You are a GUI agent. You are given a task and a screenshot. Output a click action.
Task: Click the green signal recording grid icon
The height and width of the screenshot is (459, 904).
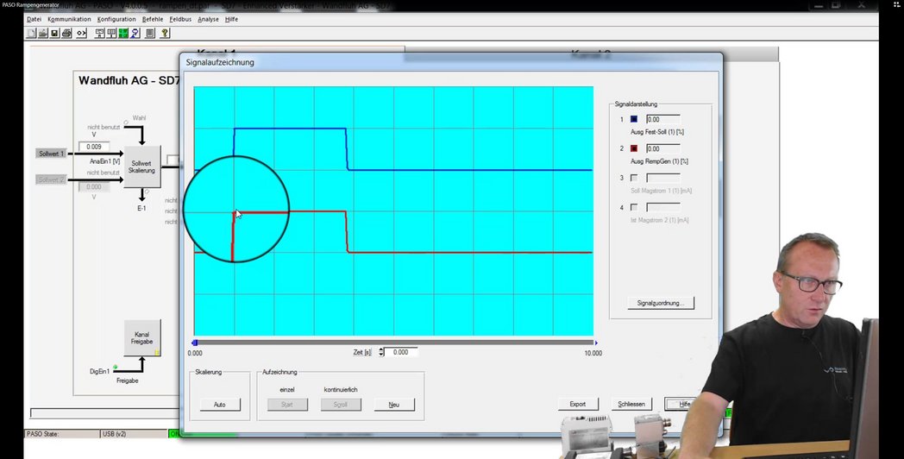123,34
